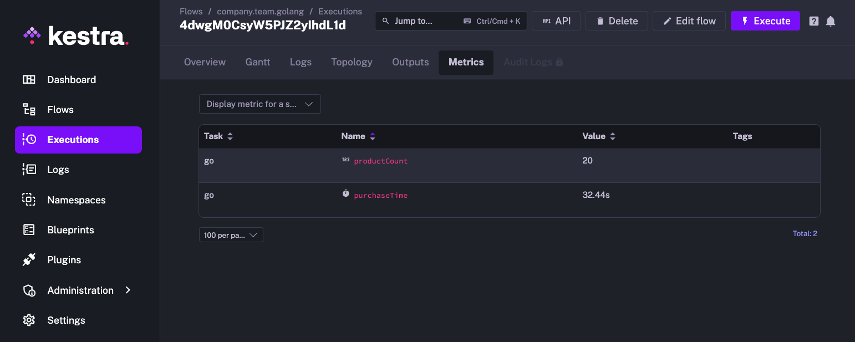Open the Settings gear icon
This screenshot has width=855, height=342.
[29, 320]
